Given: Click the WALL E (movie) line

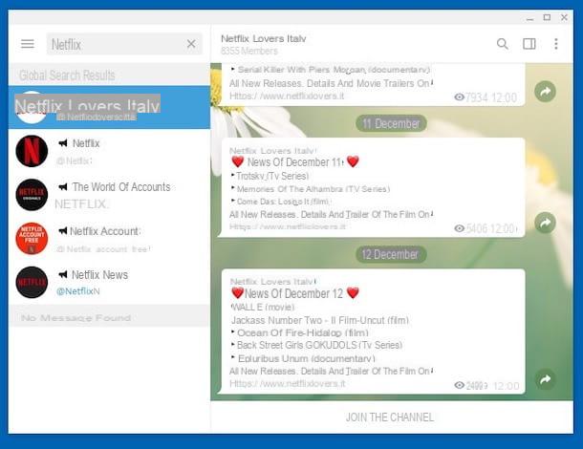Looking at the screenshot, I should [x=263, y=307].
